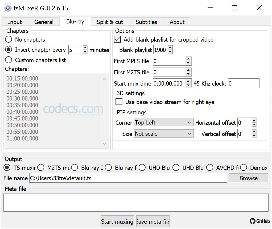Click chapters list scroll down arrow
Screen dimensions: 272x229
click(x=104, y=144)
